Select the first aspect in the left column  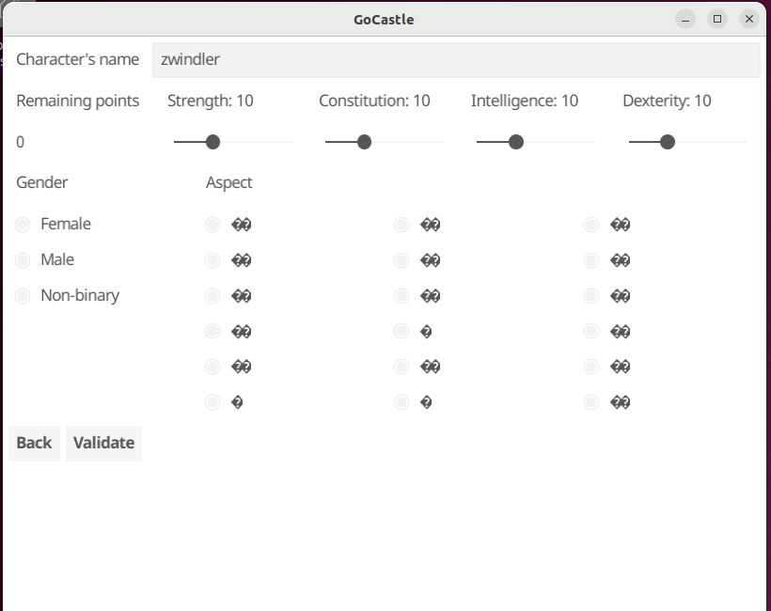[x=212, y=225]
